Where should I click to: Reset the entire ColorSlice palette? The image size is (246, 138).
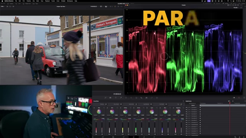point(183,101)
